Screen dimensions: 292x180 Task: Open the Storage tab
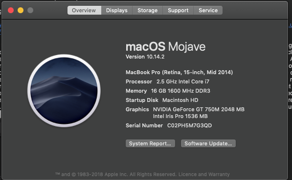pos(148,10)
